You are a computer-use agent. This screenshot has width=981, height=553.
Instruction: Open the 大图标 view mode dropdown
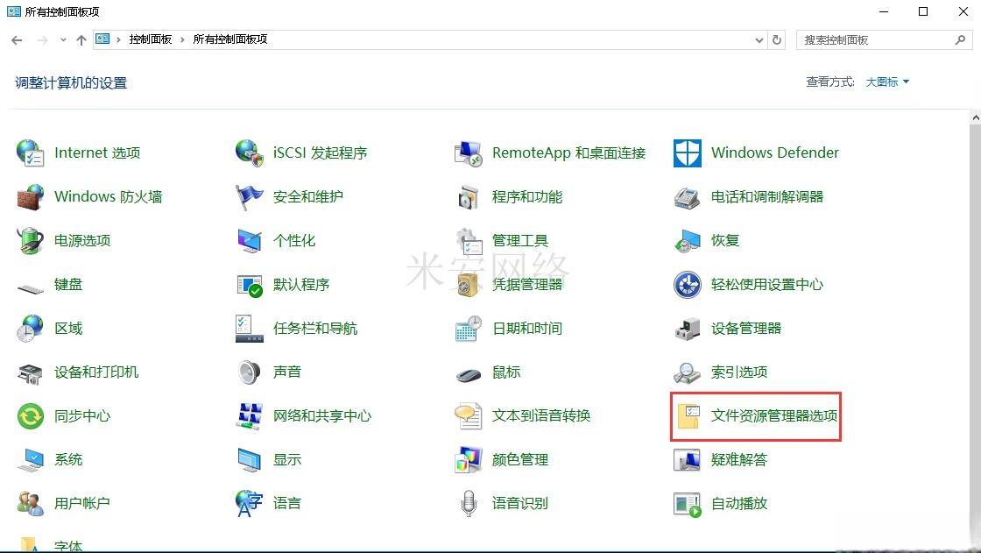pos(887,82)
